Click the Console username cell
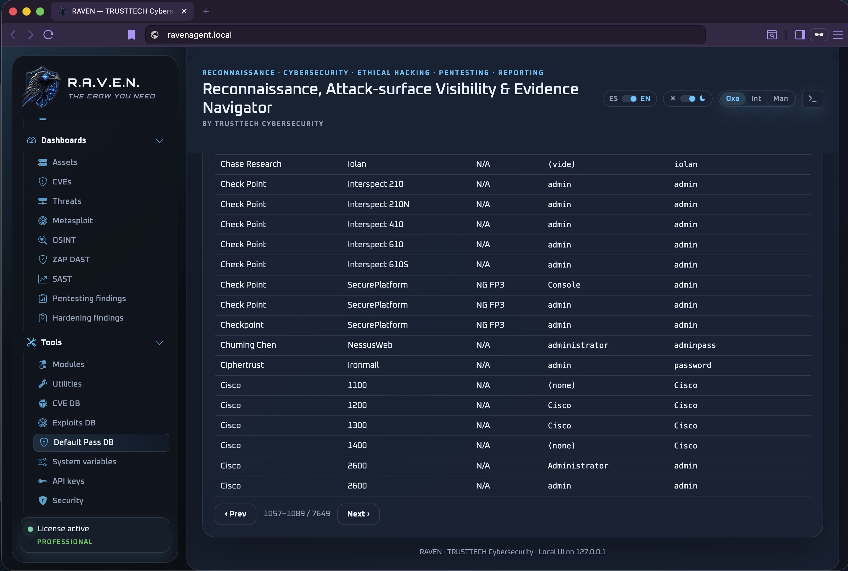 coord(564,285)
